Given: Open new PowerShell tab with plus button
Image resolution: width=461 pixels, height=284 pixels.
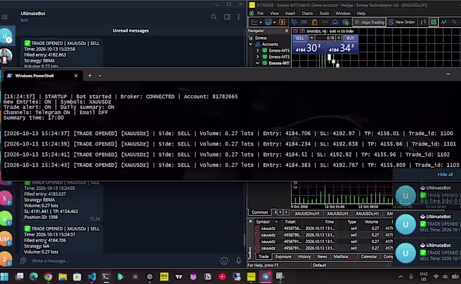Looking at the screenshot, I should pos(90,75).
